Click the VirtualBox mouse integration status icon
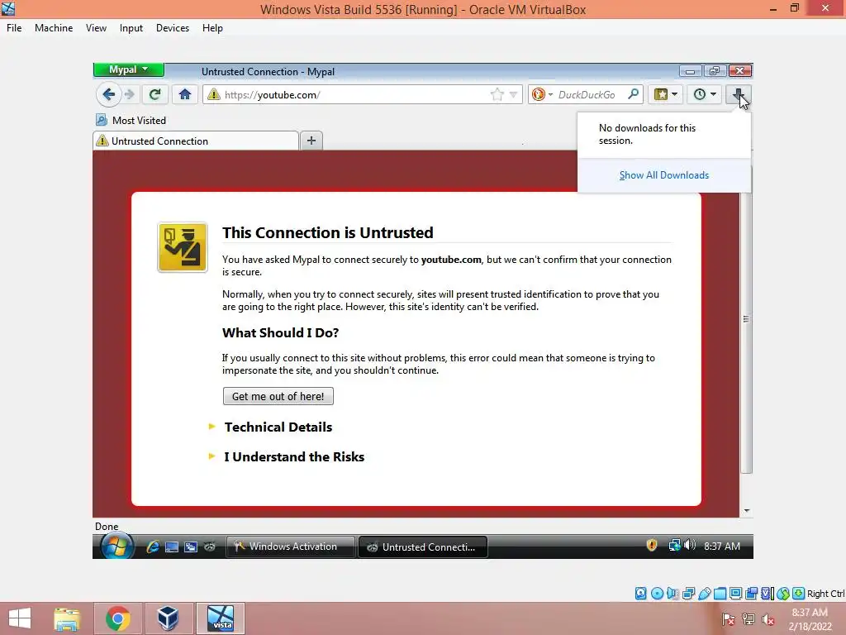 pos(783,594)
